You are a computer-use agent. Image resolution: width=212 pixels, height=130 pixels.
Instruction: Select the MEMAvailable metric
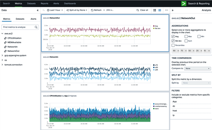click(x=14, y=43)
